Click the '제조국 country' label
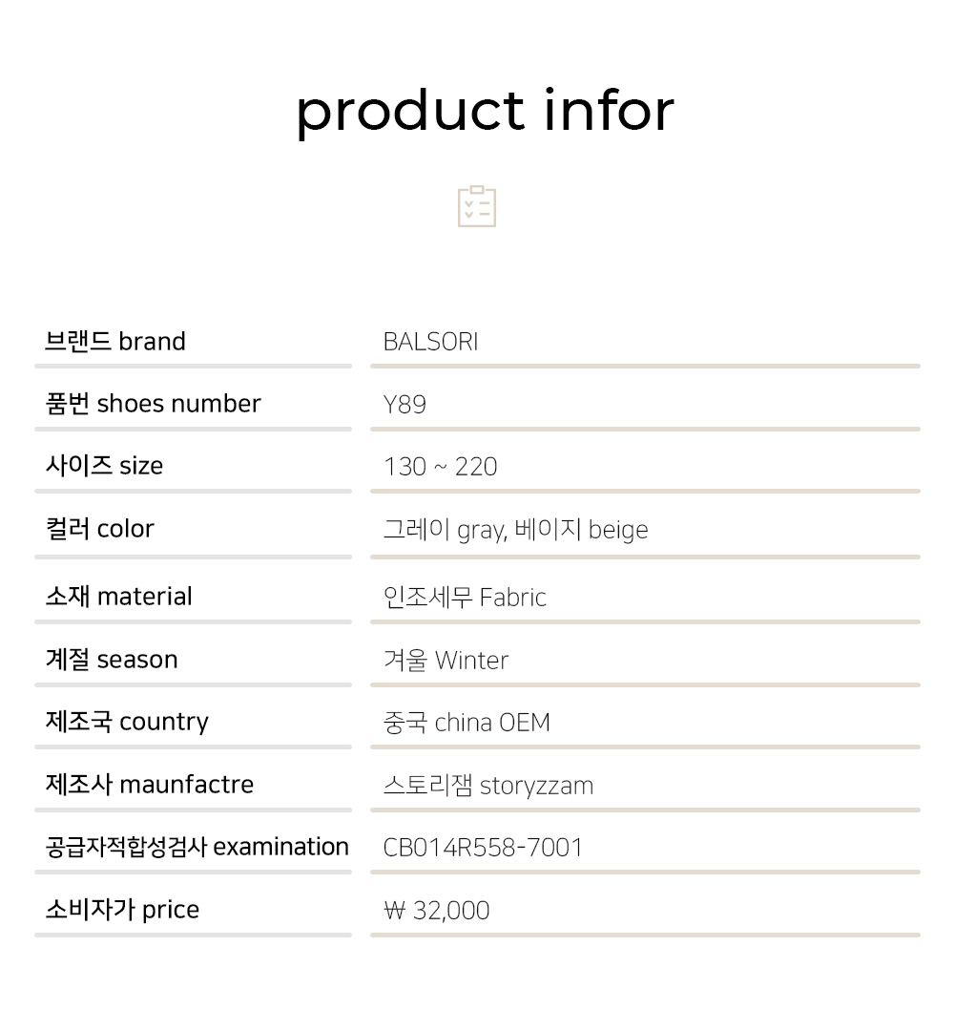954x1031 pixels. 127,722
